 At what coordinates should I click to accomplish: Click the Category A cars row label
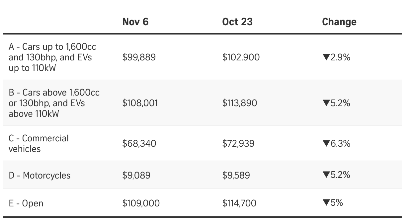tap(52, 57)
